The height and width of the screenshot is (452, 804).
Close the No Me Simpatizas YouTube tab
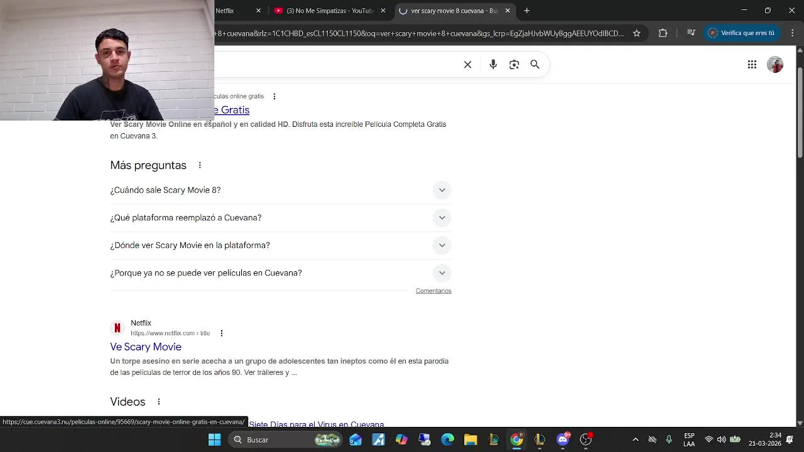[x=383, y=11]
